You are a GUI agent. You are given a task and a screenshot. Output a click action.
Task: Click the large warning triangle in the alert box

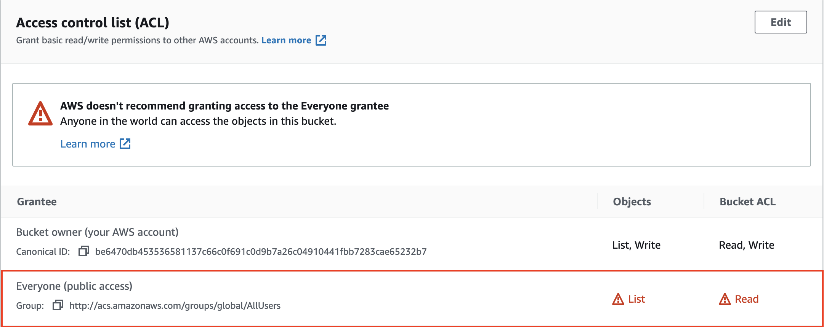point(40,114)
